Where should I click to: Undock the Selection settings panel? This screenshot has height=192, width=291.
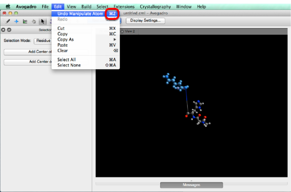coord(9,30)
